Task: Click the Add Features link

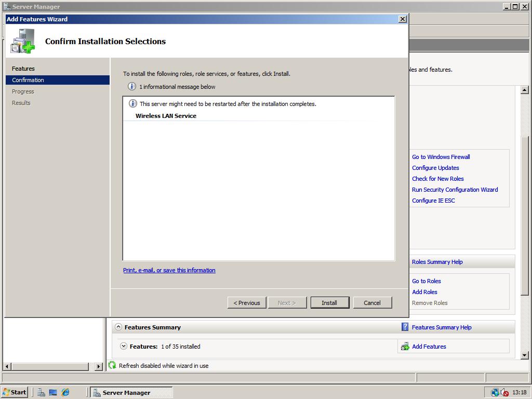Action: 429,347
